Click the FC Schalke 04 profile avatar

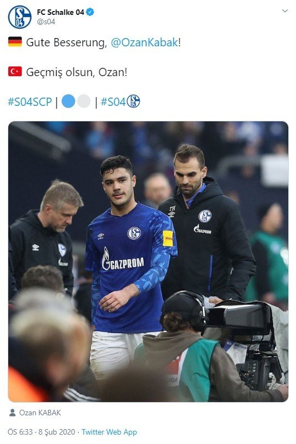point(19,17)
